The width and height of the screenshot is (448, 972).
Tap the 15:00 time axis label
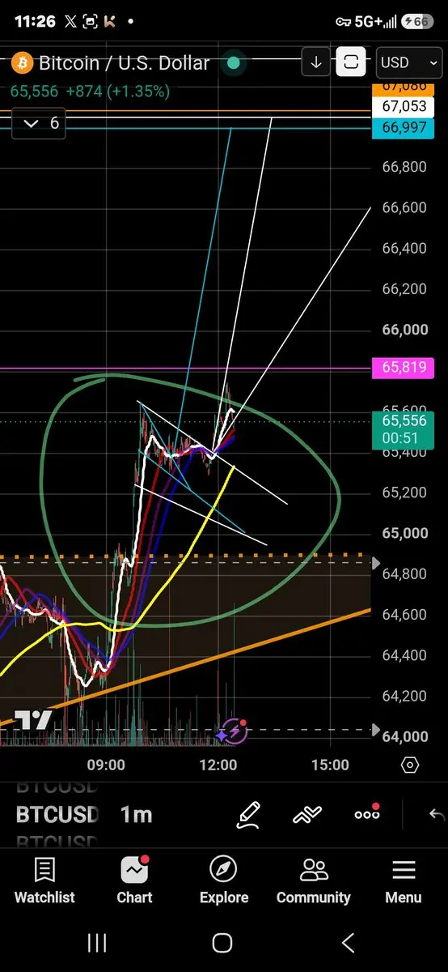[x=330, y=765]
